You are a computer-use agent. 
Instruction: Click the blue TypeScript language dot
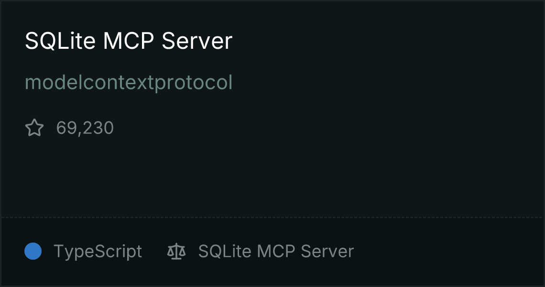click(x=33, y=251)
